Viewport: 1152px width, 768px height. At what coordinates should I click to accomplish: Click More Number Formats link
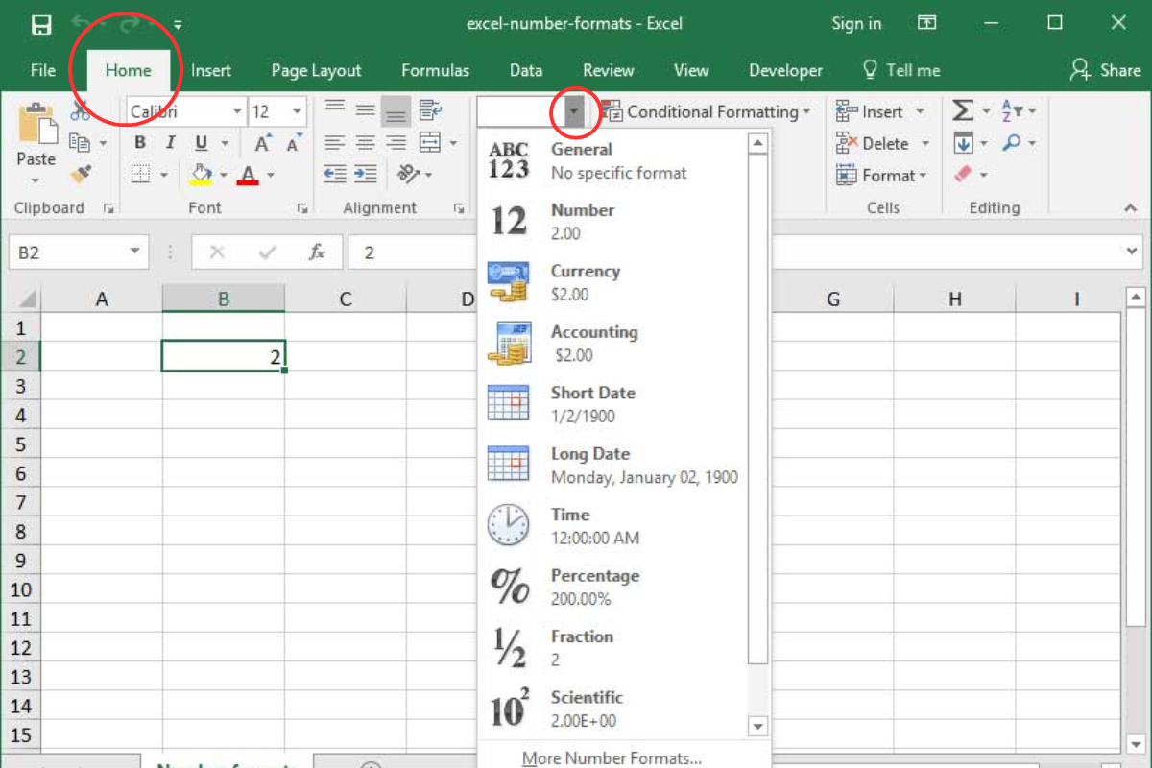(x=612, y=758)
